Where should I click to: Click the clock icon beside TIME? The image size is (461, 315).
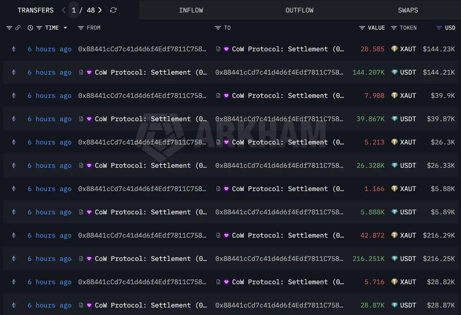pos(30,28)
